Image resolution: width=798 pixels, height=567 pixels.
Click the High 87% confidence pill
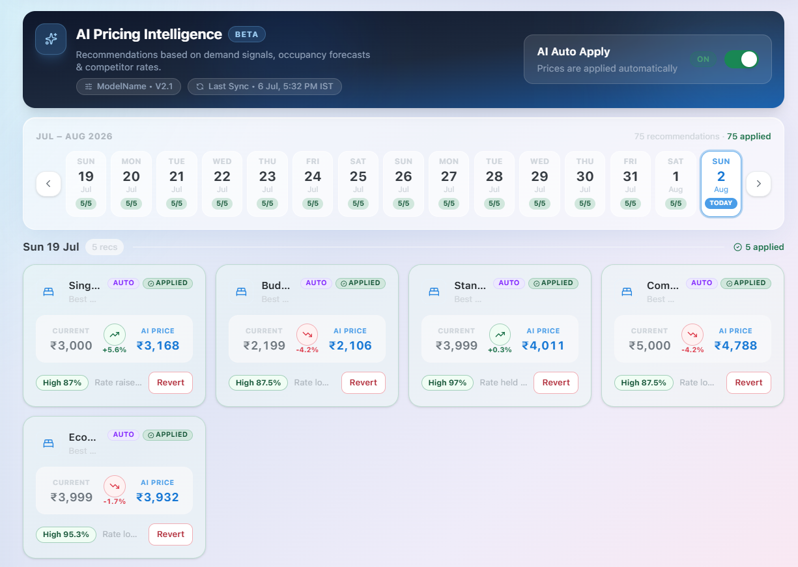click(x=62, y=383)
